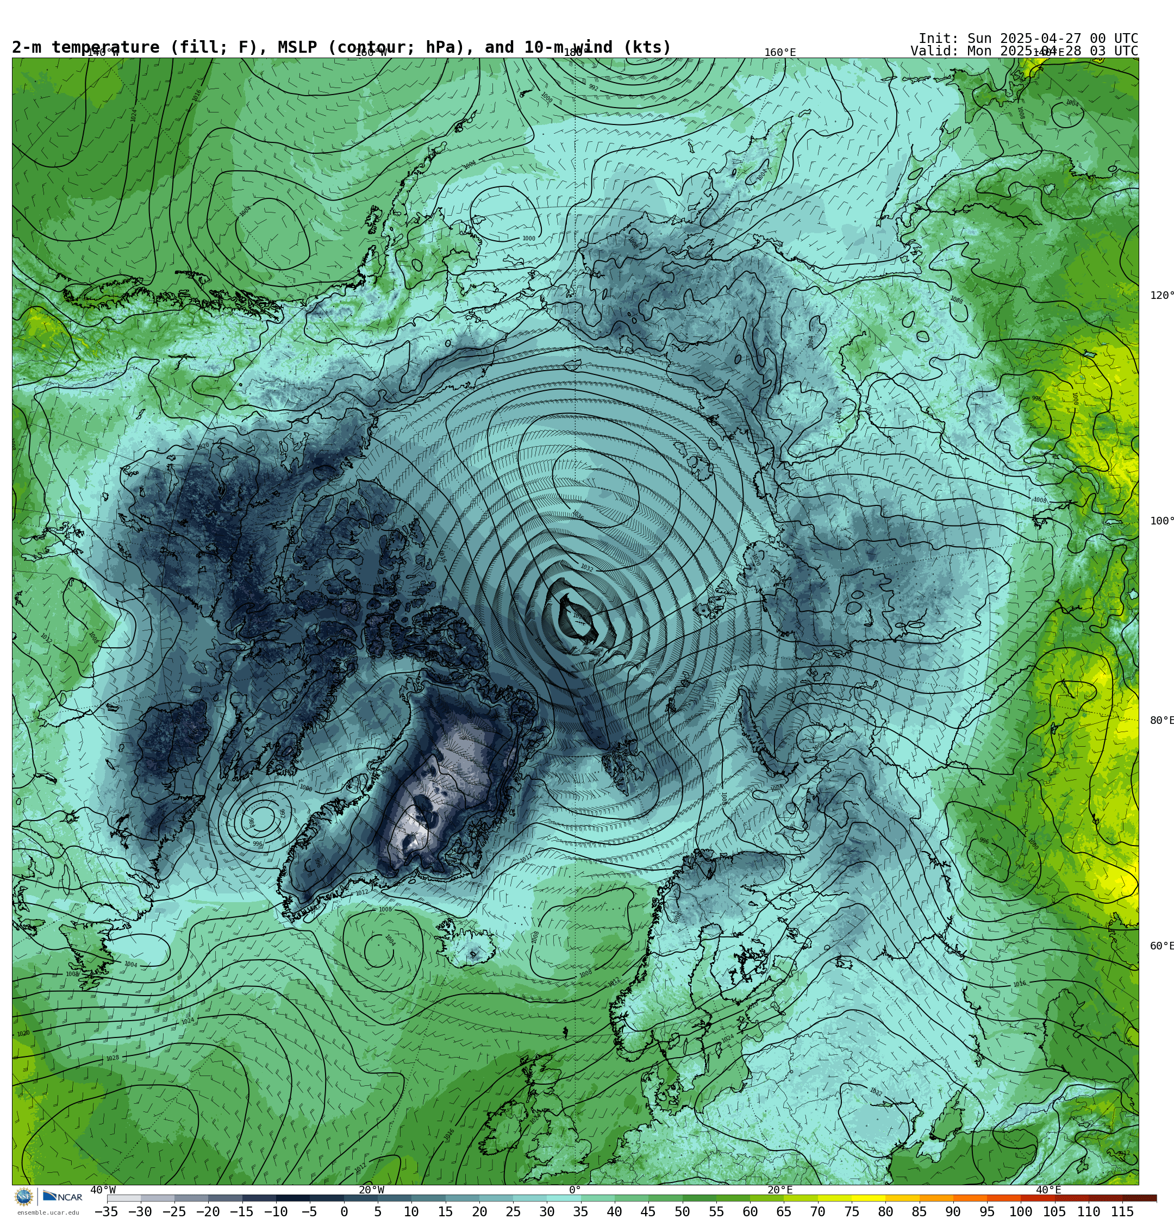Screen dimensions: 1174x1219
Task: Click the '0' colorbar tick label
Action: (x=344, y=1211)
